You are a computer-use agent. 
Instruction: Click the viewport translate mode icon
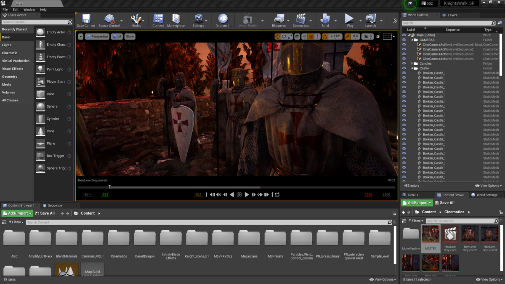(277, 37)
